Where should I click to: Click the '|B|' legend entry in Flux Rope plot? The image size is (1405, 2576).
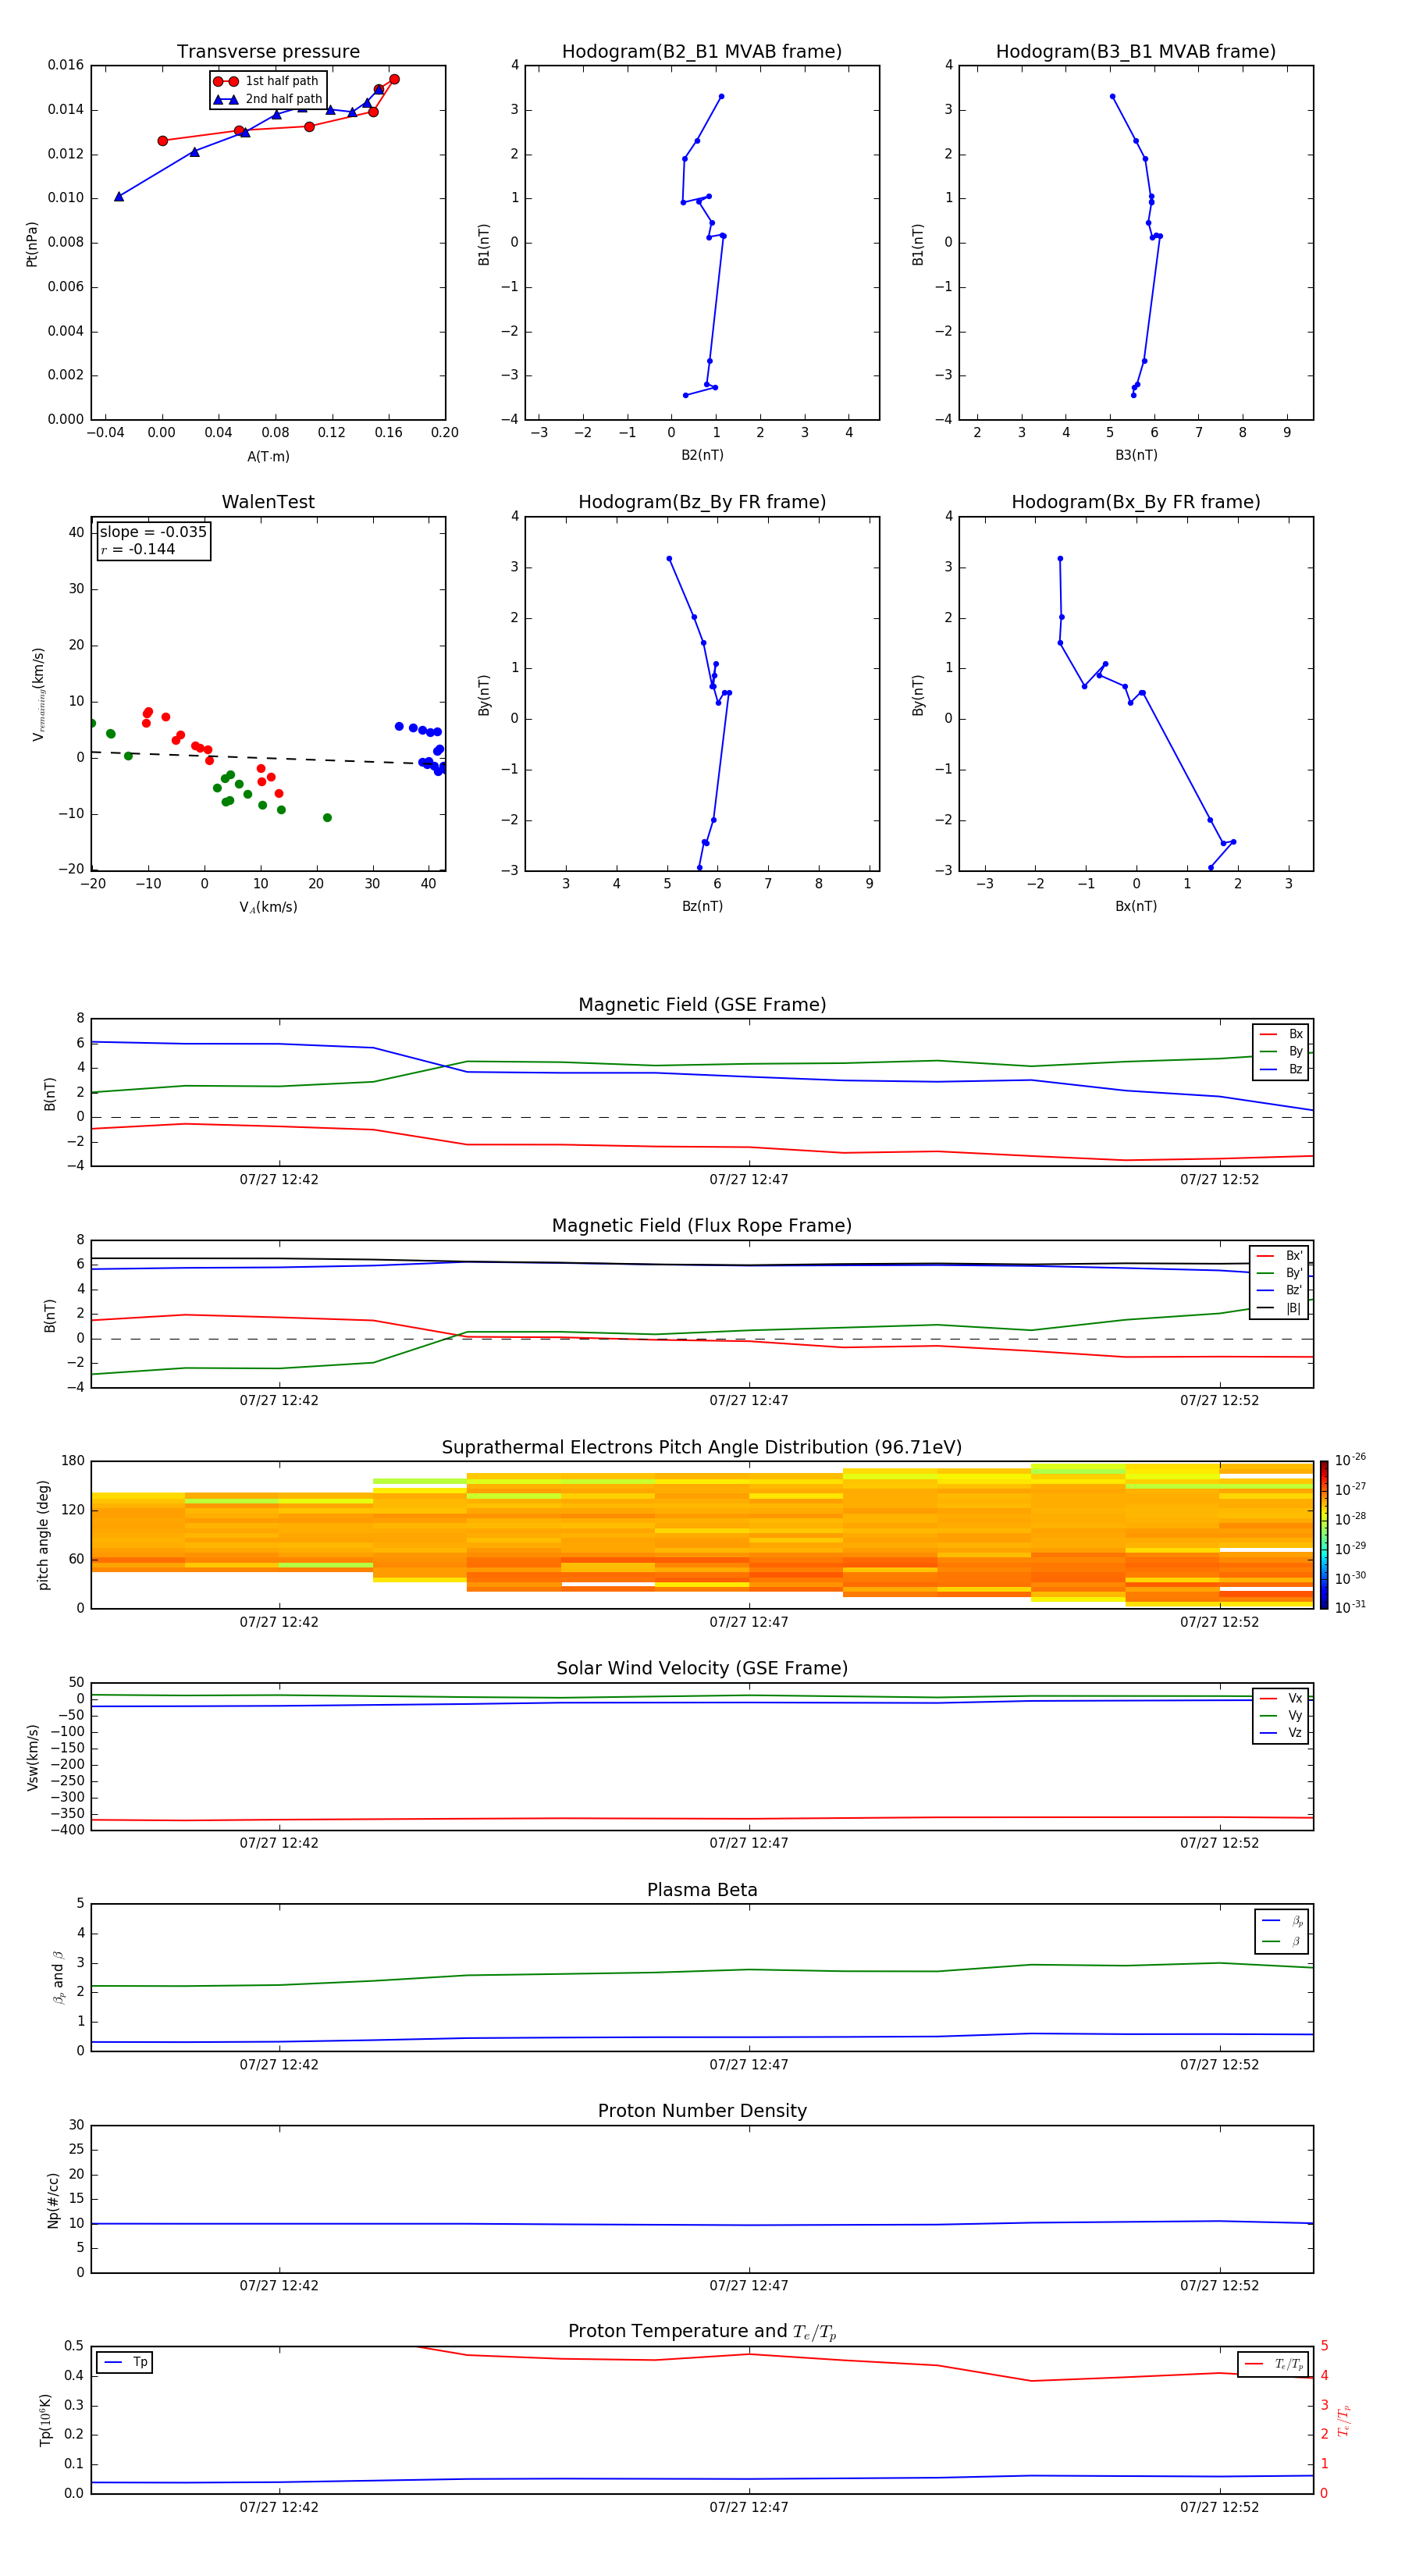pyautogui.click(x=1280, y=1308)
